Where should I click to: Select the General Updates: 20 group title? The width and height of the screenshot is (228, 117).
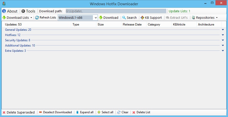(18, 30)
